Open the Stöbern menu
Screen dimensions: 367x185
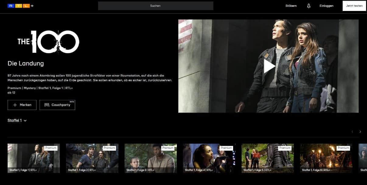click(x=291, y=6)
